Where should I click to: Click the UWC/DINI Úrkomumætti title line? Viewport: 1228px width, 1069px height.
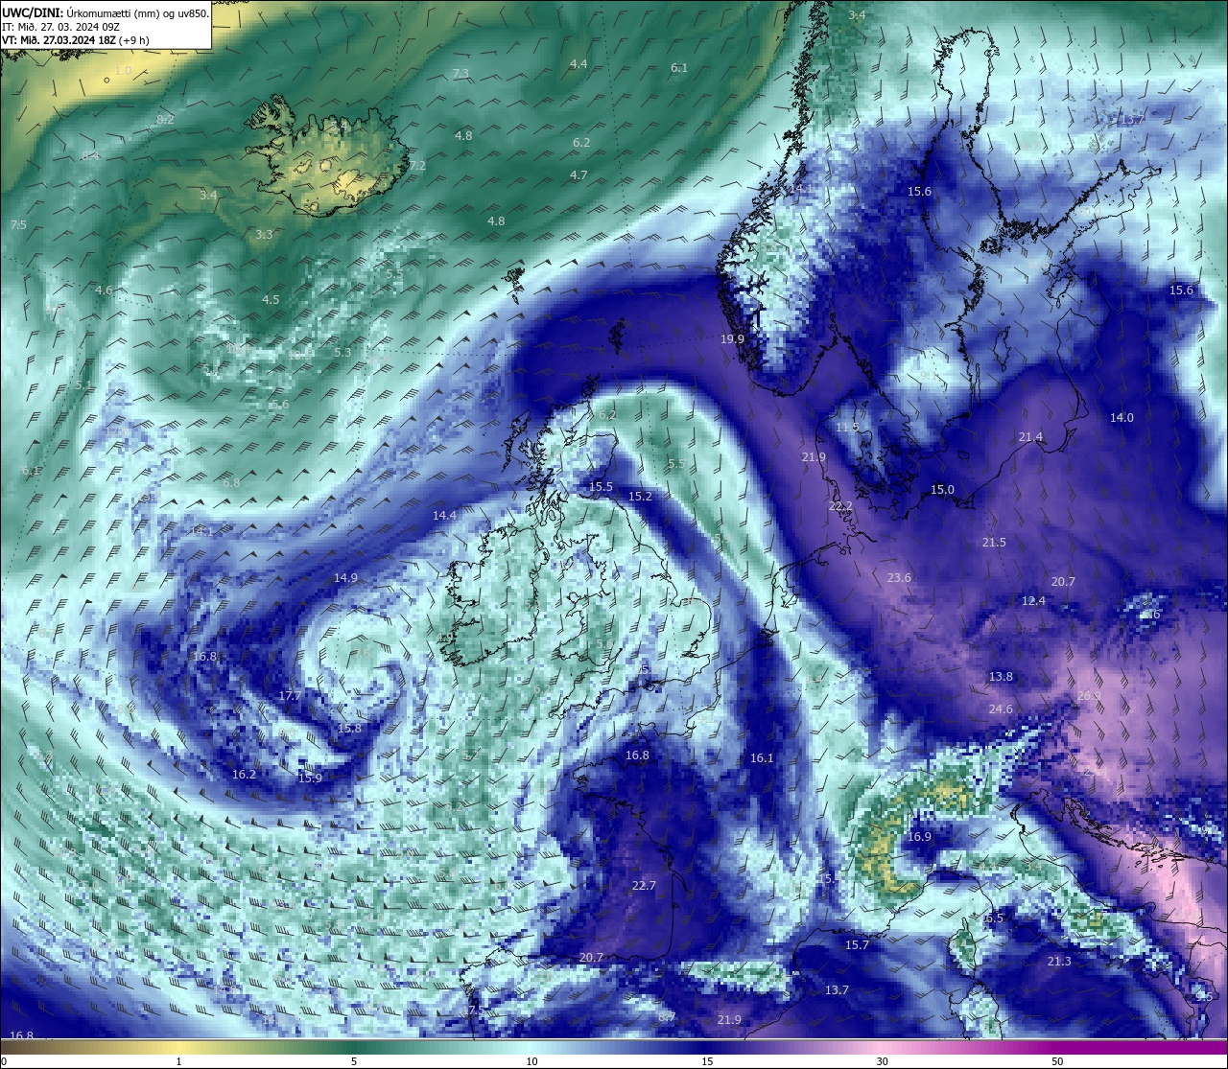pyautogui.click(x=105, y=13)
